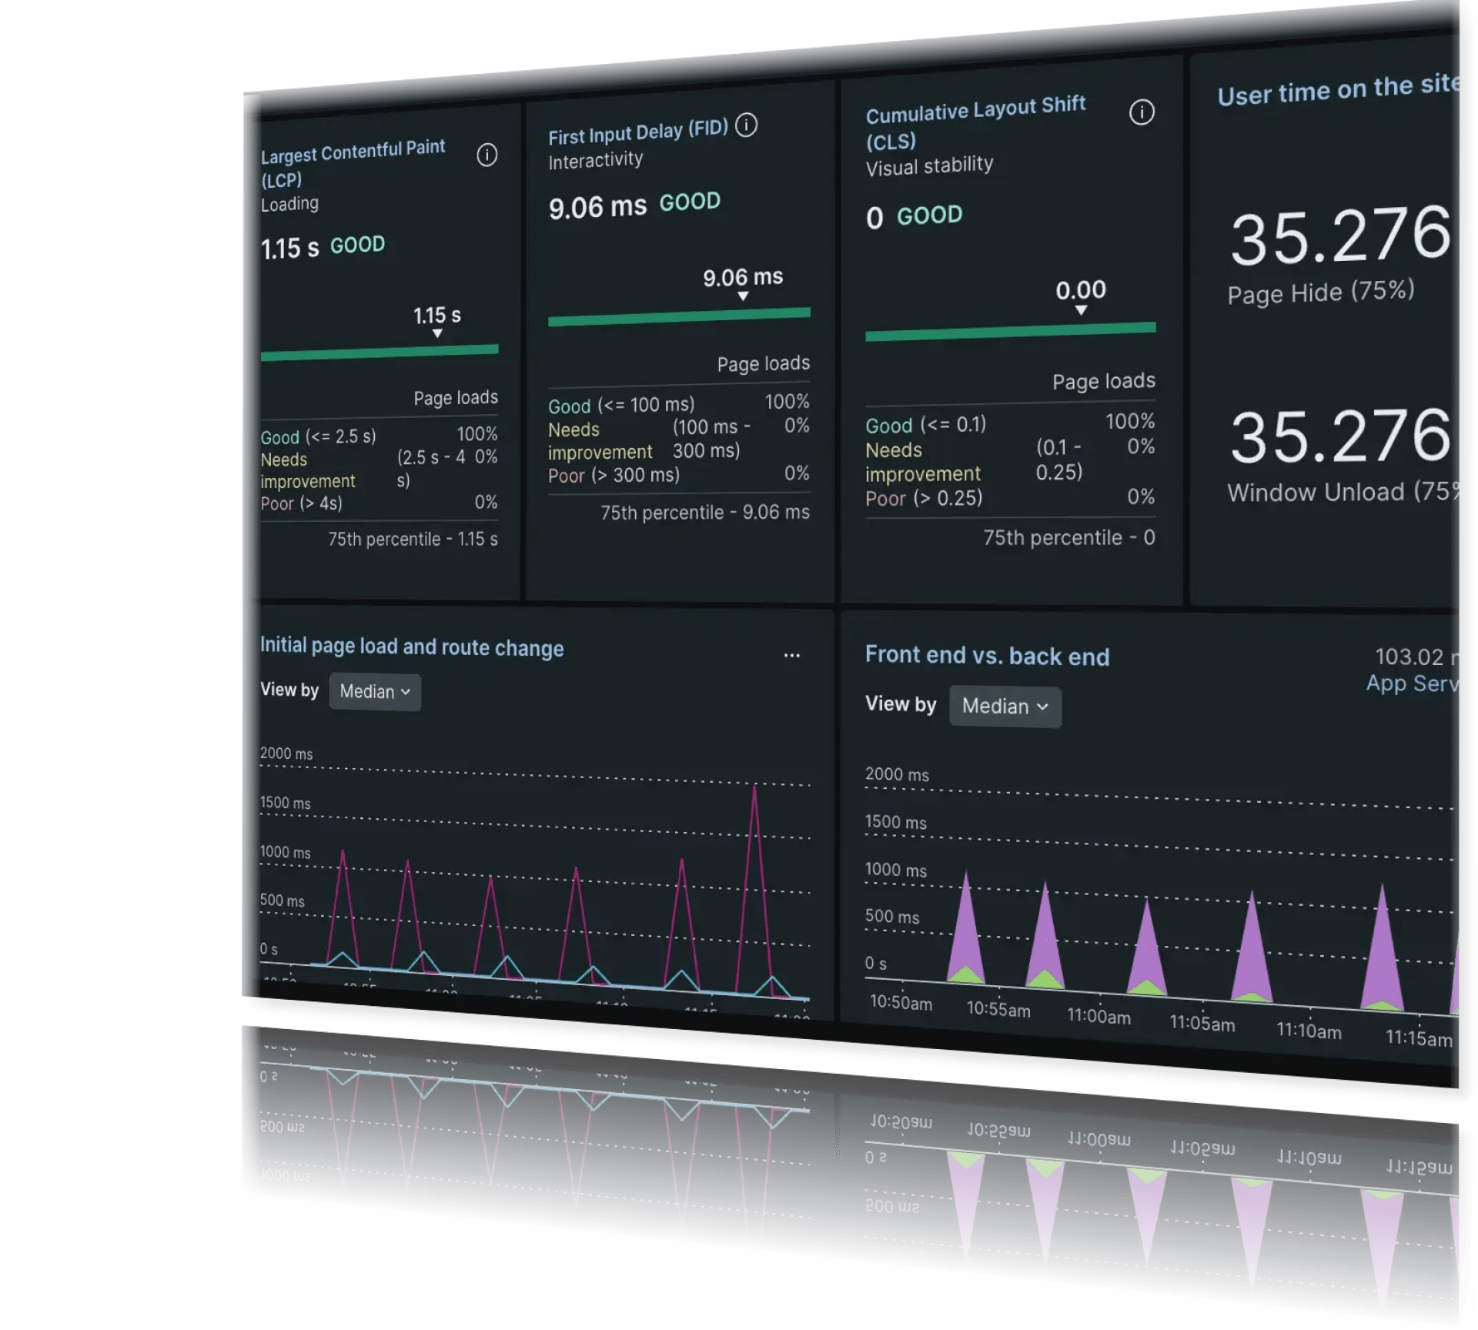
Task: Click the green FID progress bar
Action: pos(678,317)
